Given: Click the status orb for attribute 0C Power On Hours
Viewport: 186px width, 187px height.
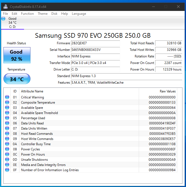Looking at the screenshot, I should click(x=7, y=154).
